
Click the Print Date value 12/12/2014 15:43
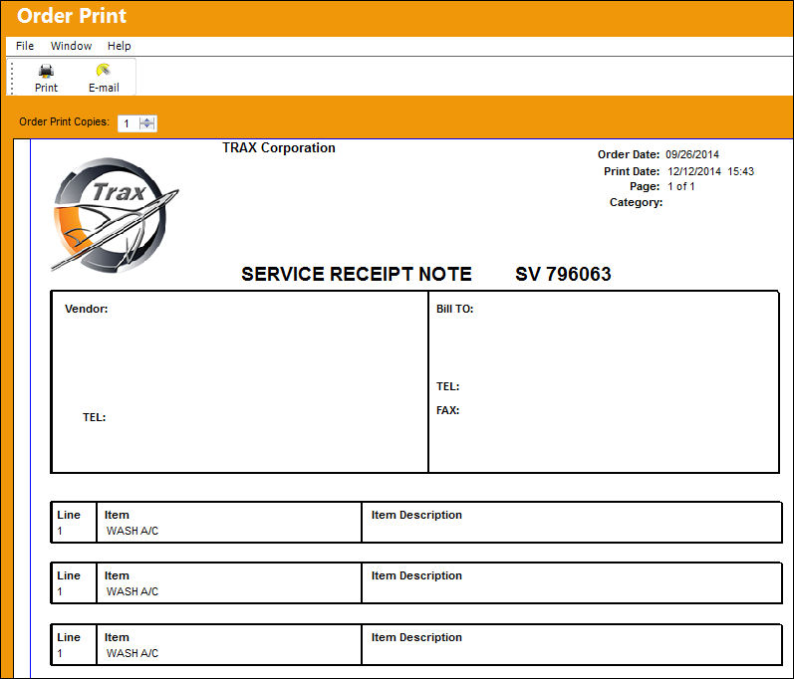click(711, 171)
